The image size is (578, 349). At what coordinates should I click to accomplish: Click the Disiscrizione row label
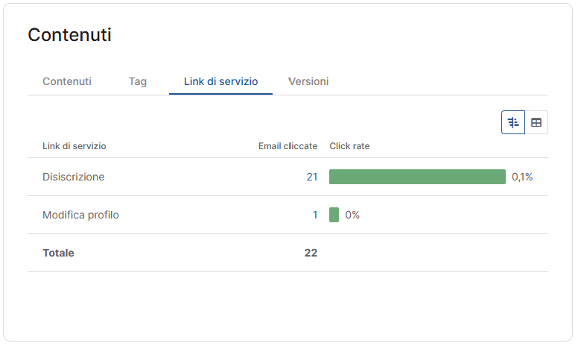tap(74, 177)
